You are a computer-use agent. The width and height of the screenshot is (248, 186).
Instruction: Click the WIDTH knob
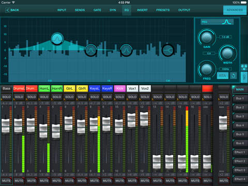(x=228, y=53)
